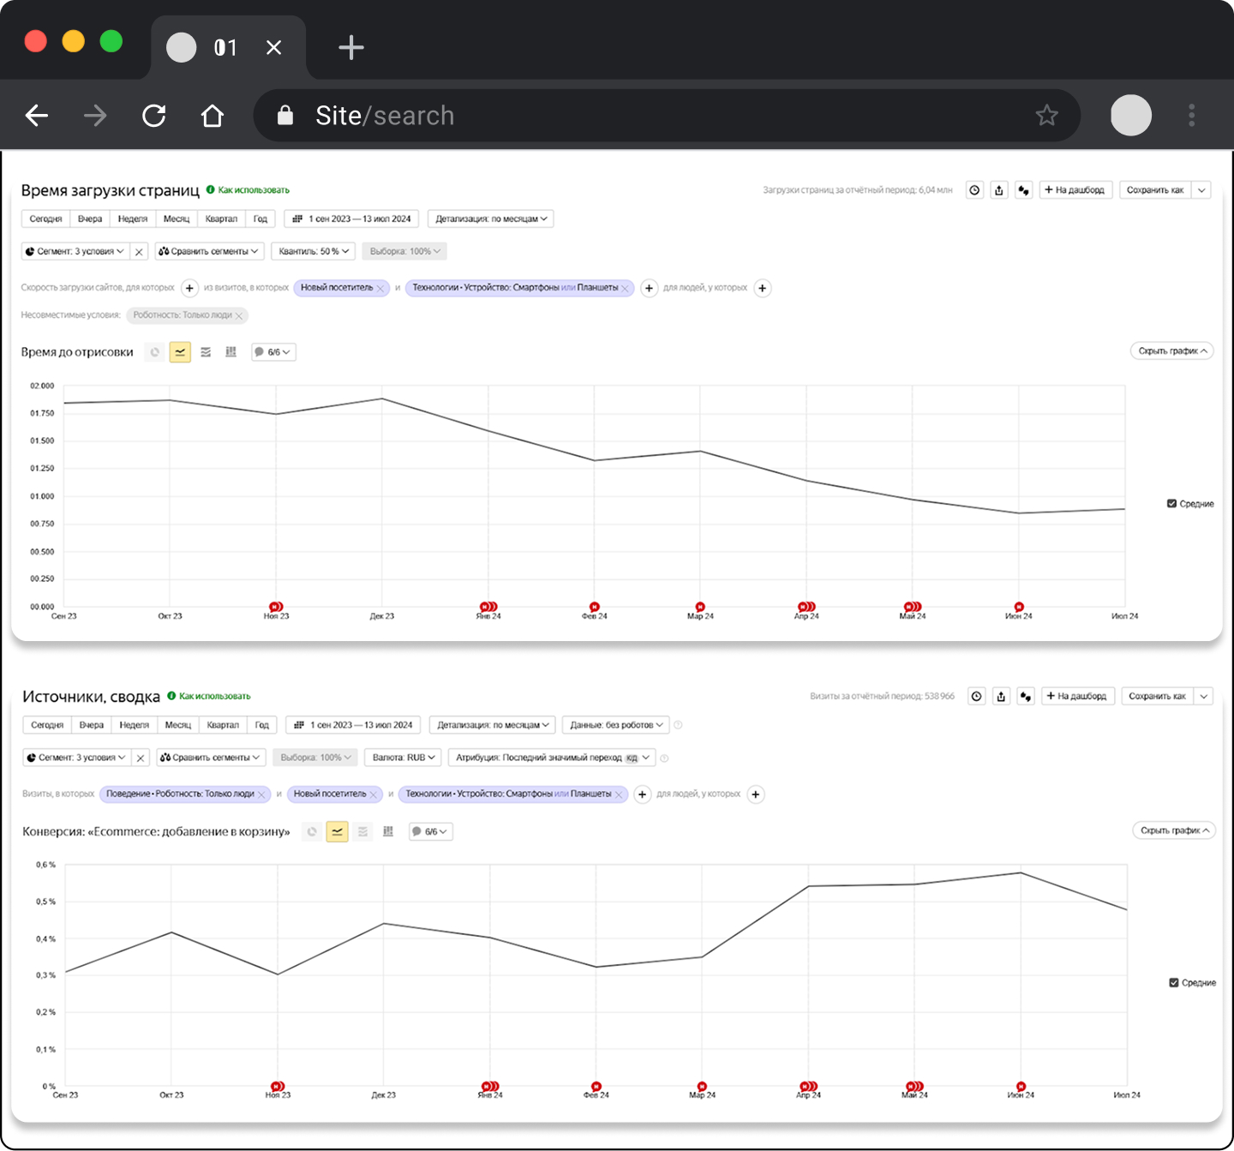The image size is (1234, 1151).
Task: Switch top chart to stacked area view
Action: (206, 352)
